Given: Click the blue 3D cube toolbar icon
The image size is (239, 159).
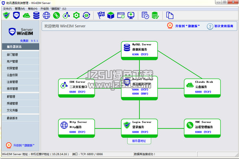Looking at the screenshot, I should coord(111,15).
